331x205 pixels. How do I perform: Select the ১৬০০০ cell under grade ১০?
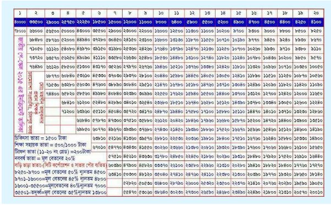[x=161, y=31]
